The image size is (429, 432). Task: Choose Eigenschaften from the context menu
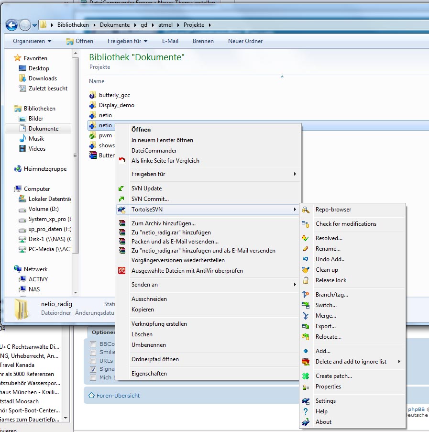[149, 374]
